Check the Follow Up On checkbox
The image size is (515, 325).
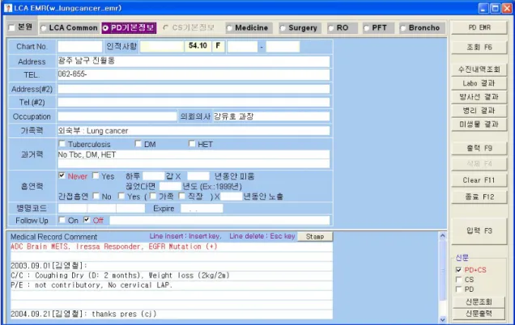coord(62,220)
